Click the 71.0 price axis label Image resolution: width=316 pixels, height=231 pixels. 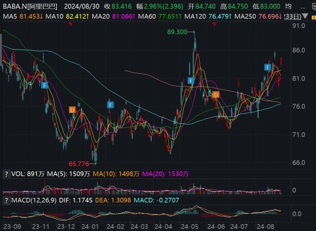coord(299,134)
